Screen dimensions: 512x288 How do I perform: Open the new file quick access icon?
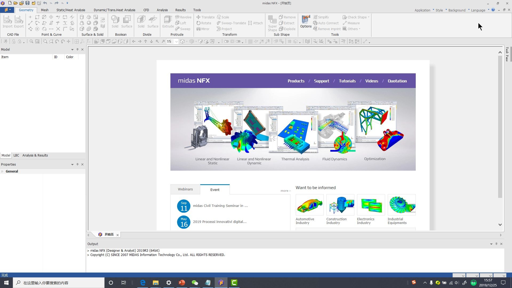click(10, 3)
